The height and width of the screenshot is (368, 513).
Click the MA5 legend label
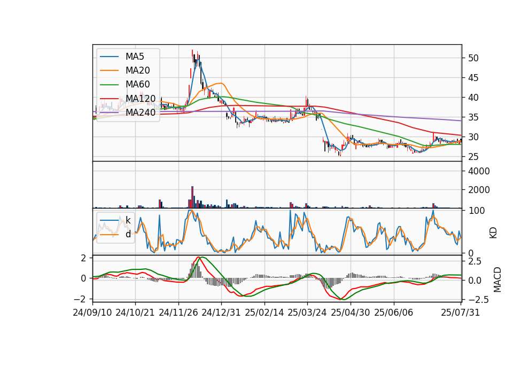(x=135, y=57)
